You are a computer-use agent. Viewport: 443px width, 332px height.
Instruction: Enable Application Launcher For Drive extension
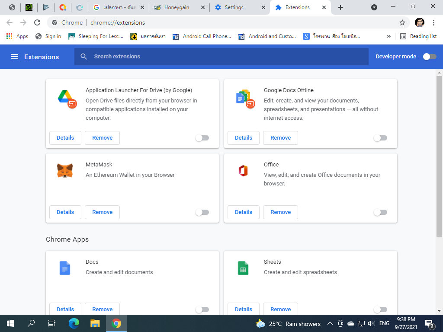pos(202,138)
